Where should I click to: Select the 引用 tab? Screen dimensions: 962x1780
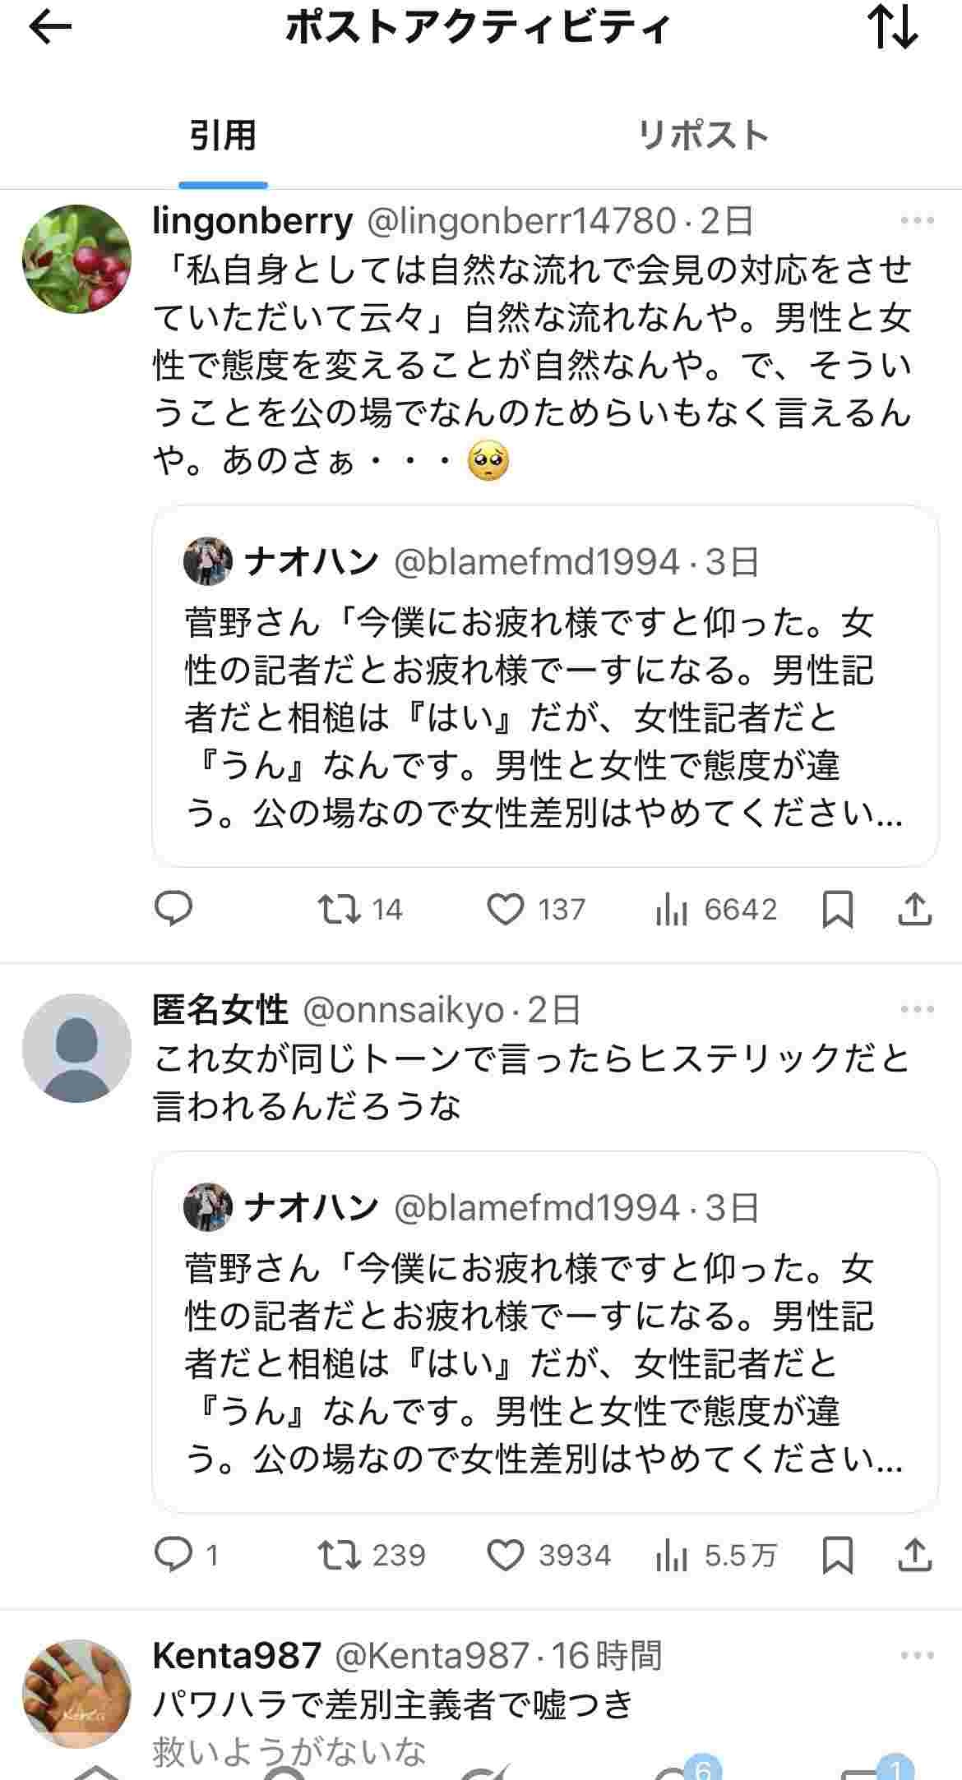[x=223, y=136]
